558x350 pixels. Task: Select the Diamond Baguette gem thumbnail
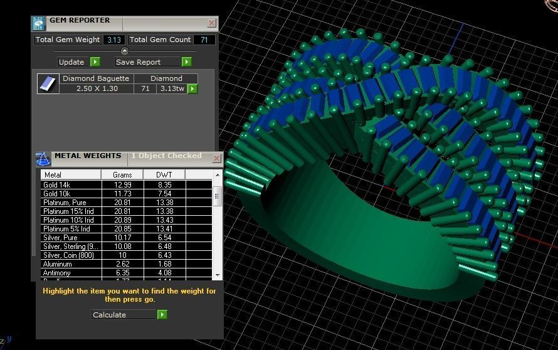[x=48, y=83]
